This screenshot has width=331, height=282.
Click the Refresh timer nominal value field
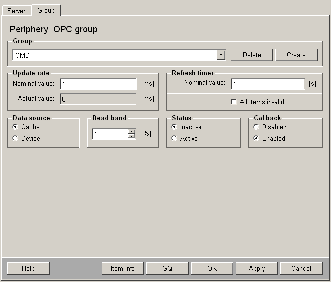(x=267, y=84)
